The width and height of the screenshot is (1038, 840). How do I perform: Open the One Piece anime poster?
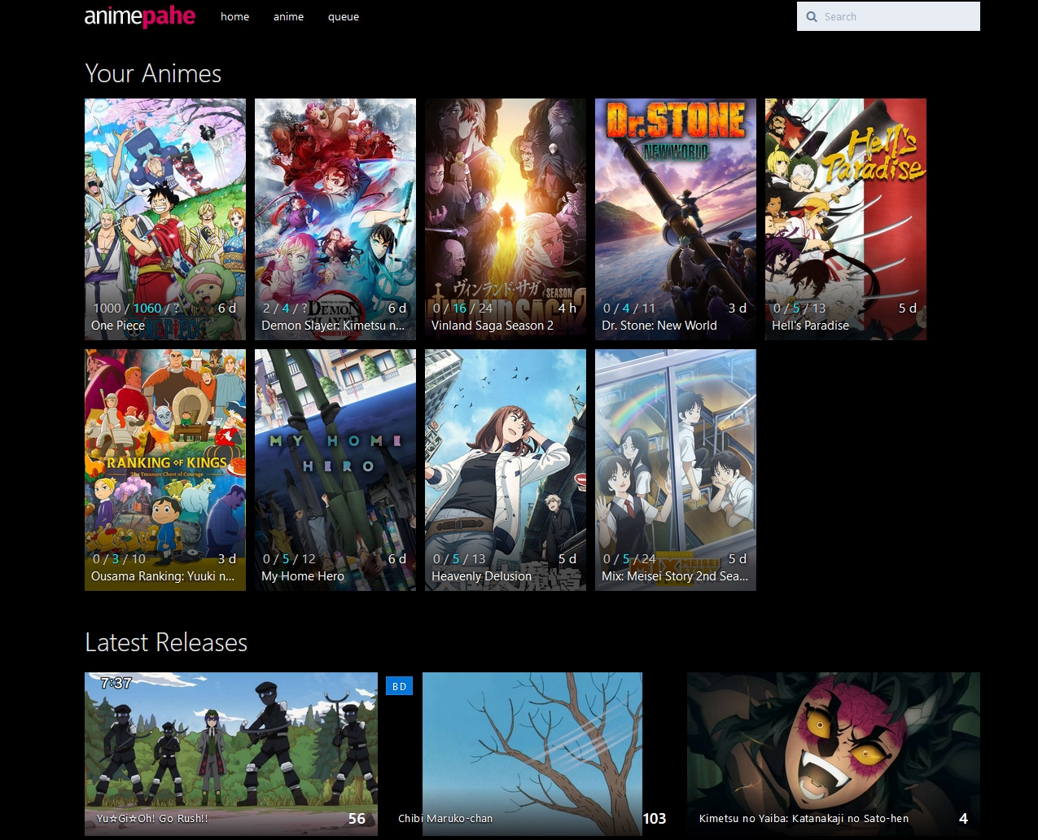tap(164, 203)
